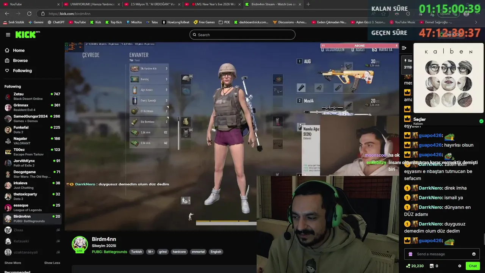Open Top Kick bookmark
This screenshot has width=485, height=273.
tap(113, 22)
